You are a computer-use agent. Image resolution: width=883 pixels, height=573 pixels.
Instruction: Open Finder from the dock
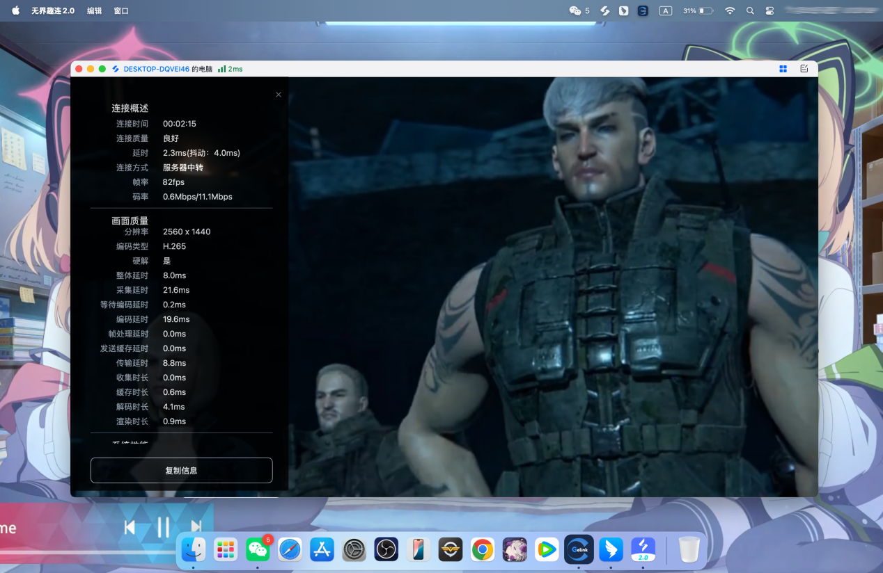[193, 549]
